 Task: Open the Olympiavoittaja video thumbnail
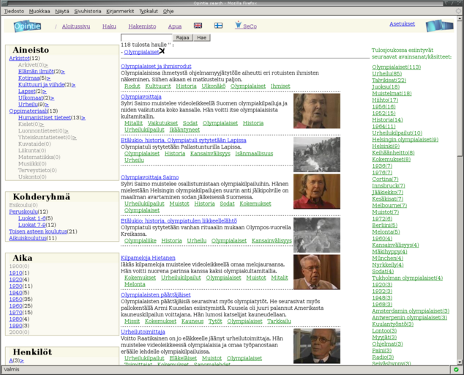(317, 111)
